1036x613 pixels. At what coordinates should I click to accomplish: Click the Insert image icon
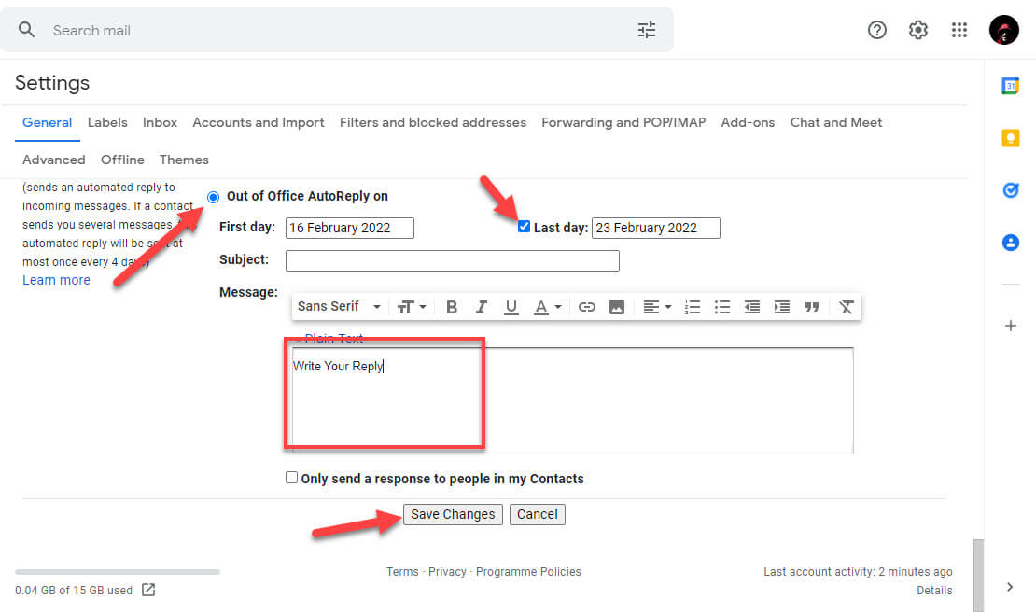point(616,307)
